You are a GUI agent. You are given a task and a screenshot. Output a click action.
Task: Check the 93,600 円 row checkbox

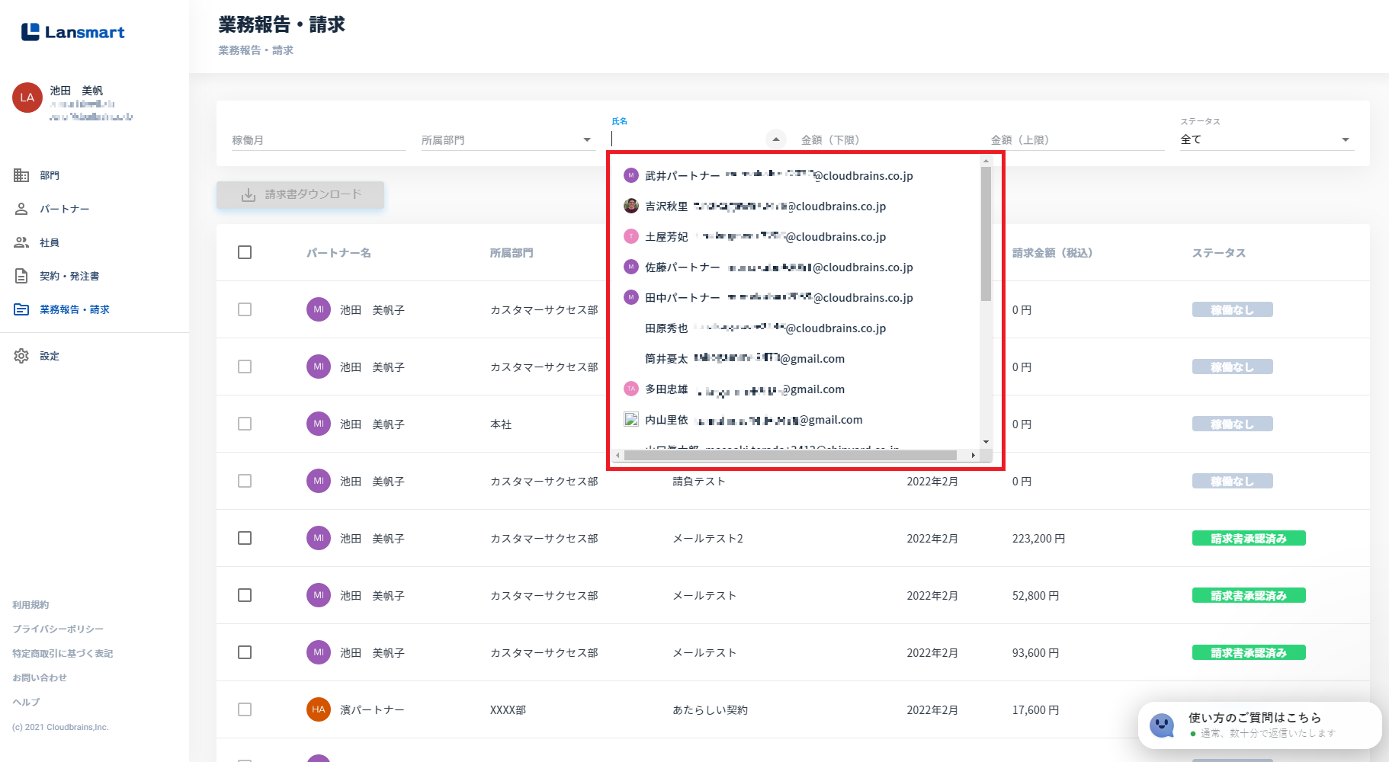coord(245,652)
